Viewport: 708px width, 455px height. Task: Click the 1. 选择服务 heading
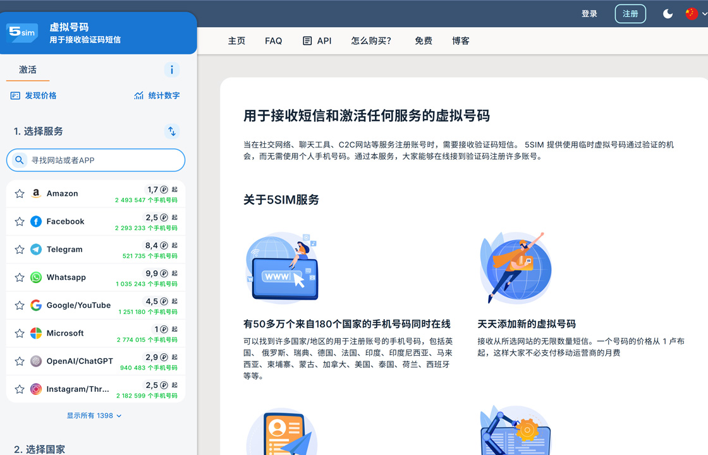(39, 131)
